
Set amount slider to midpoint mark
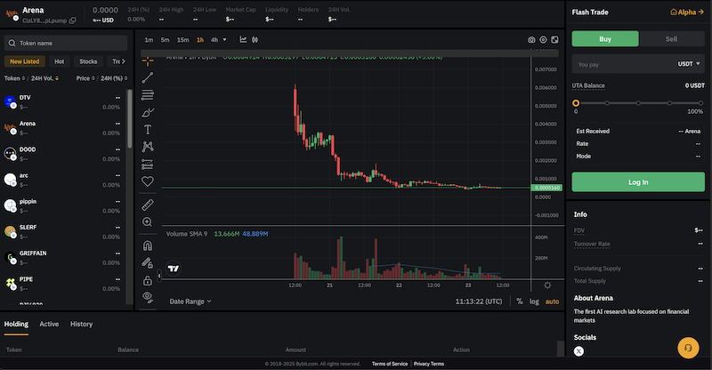coord(638,103)
